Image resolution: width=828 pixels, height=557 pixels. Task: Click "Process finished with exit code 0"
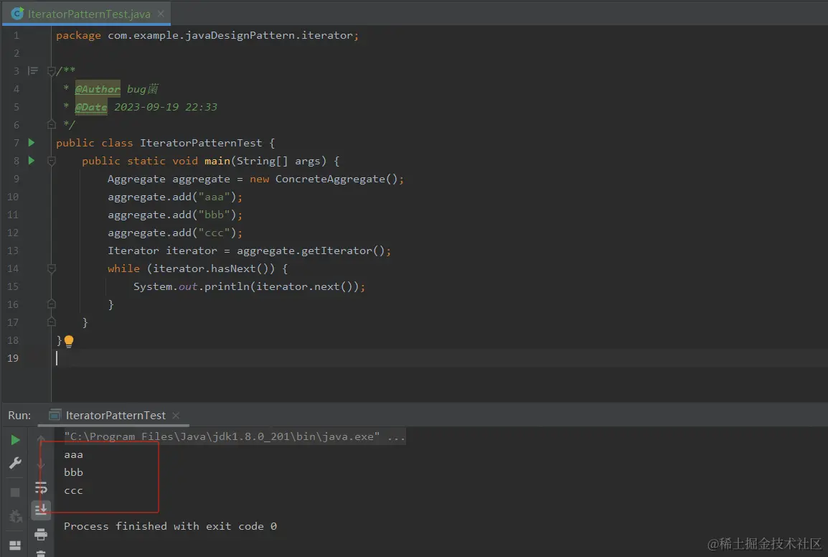click(170, 526)
